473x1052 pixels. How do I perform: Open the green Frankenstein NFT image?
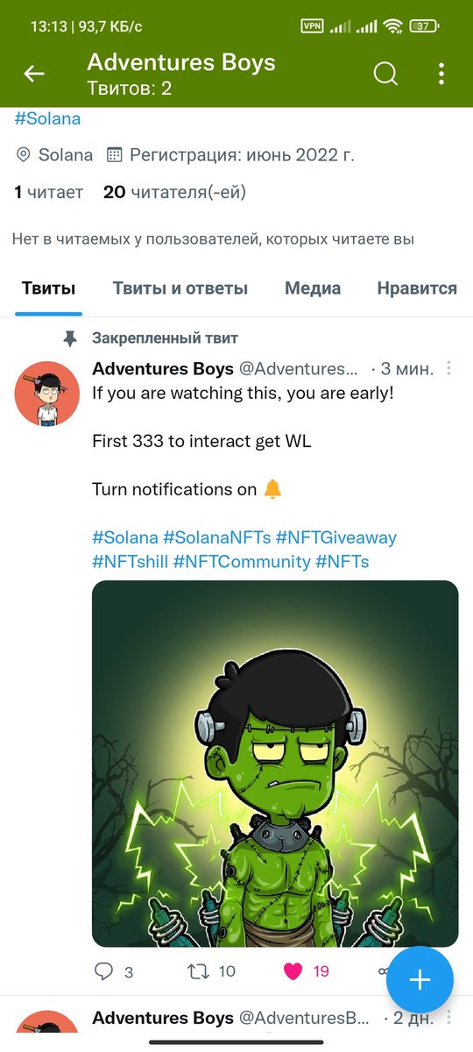pyautogui.click(x=275, y=764)
